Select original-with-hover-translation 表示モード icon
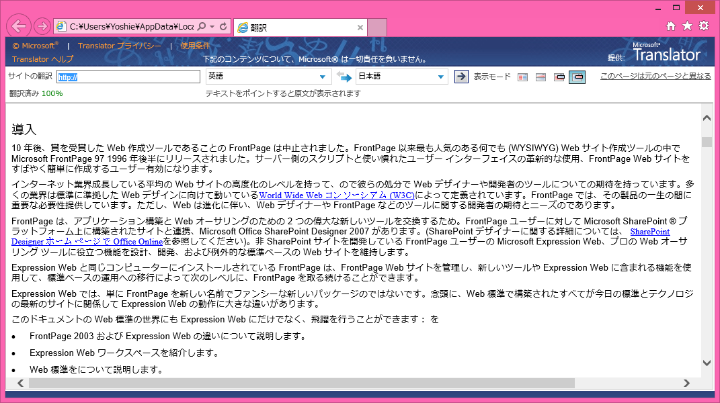720x403 pixels. 559,77
